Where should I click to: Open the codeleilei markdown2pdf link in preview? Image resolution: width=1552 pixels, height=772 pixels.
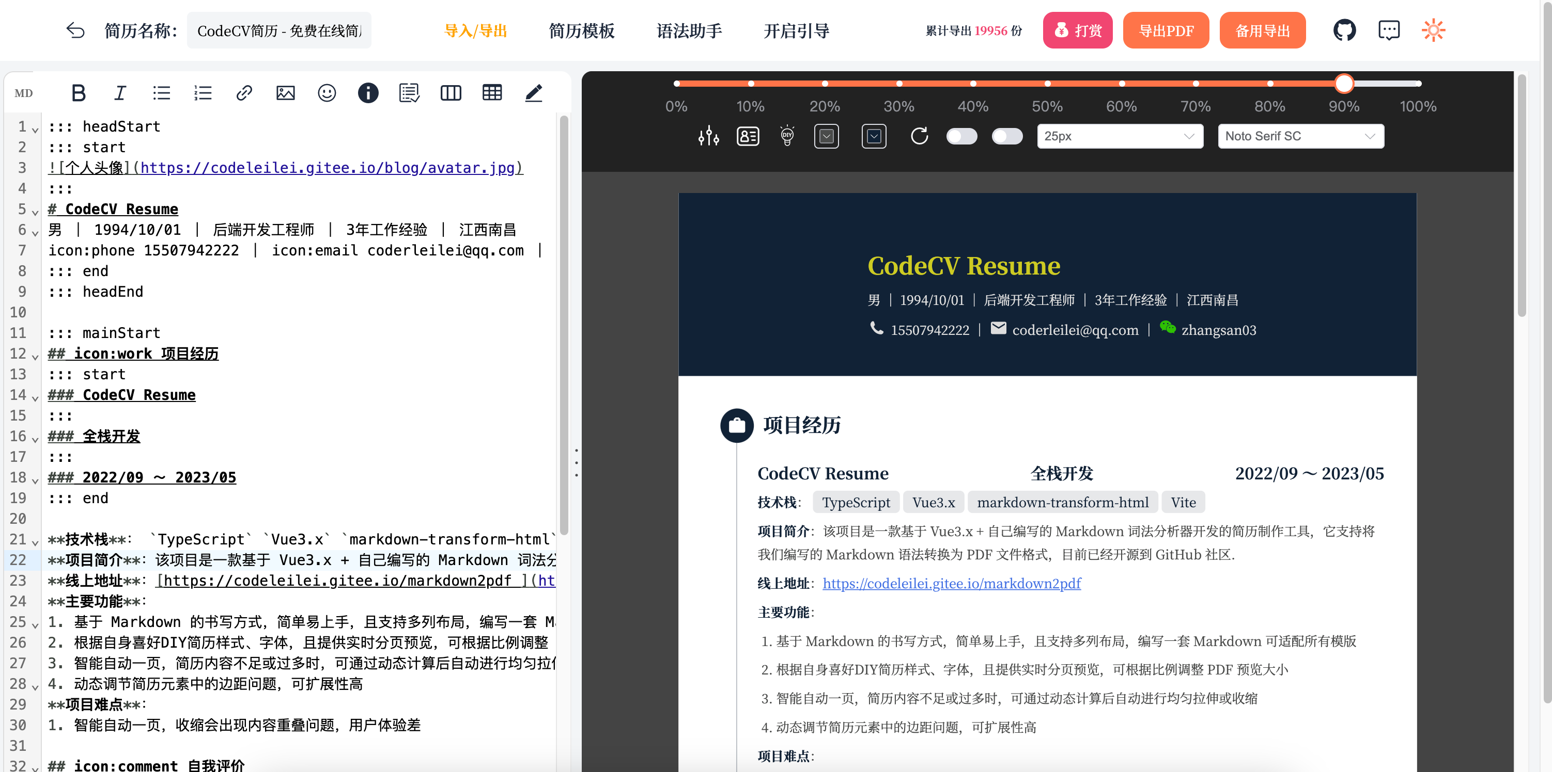pyautogui.click(x=951, y=583)
